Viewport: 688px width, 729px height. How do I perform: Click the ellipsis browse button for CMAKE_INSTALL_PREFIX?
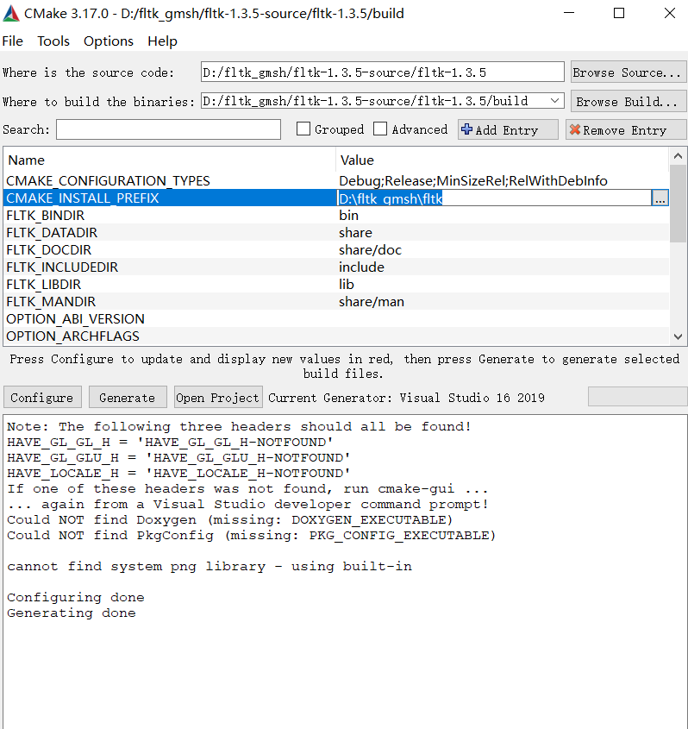click(660, 198)
